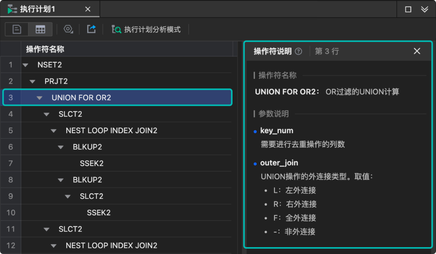The width and height of the screenshot is (436, 254).
Task: Collapse the PRJT2 tree node
Action: click(x=32, y=81)
